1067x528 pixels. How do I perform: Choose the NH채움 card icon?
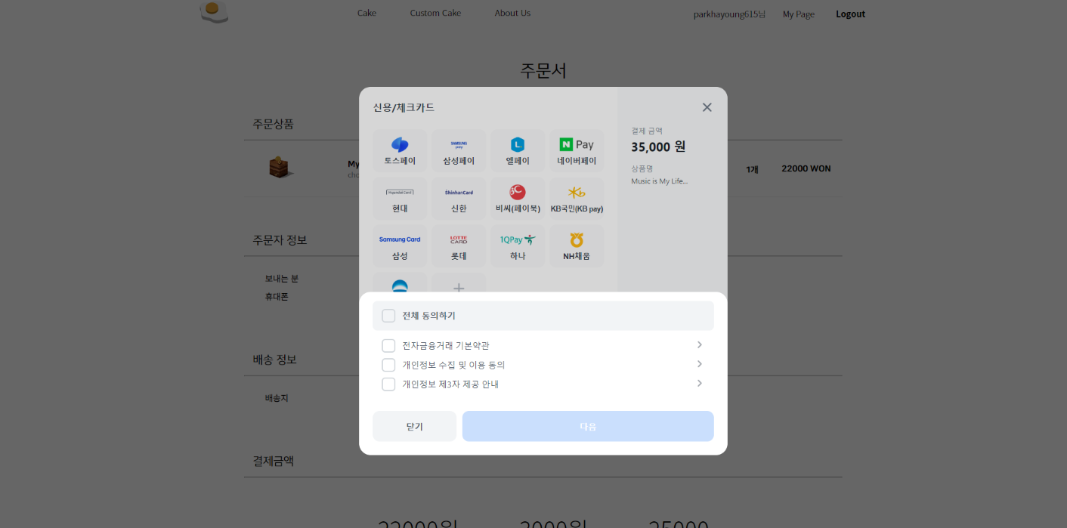(x=577, y=246)
